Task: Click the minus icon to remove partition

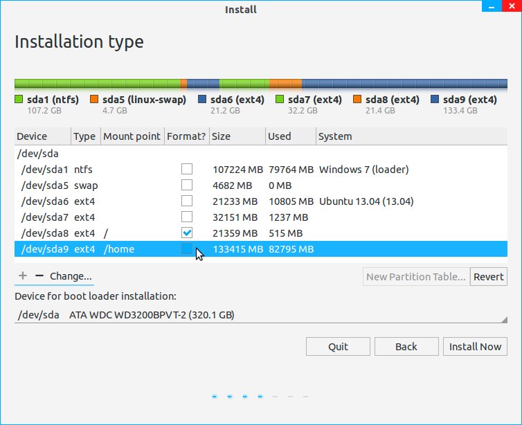Action: [39, 275]
